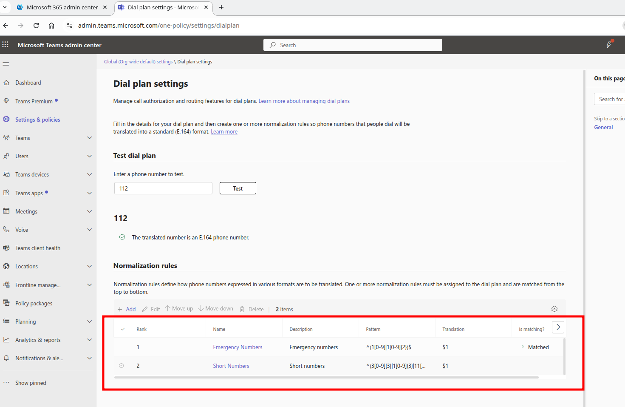Select all rows using header checkmark
Viewport: 625px width, 407px height.
coord(123,329)
